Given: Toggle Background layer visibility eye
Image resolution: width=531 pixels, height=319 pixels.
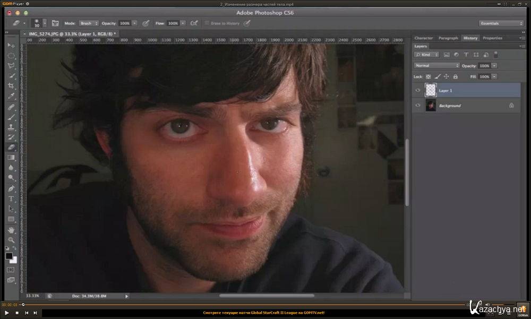Looking at the screenshot, I should tap(418, 106).
